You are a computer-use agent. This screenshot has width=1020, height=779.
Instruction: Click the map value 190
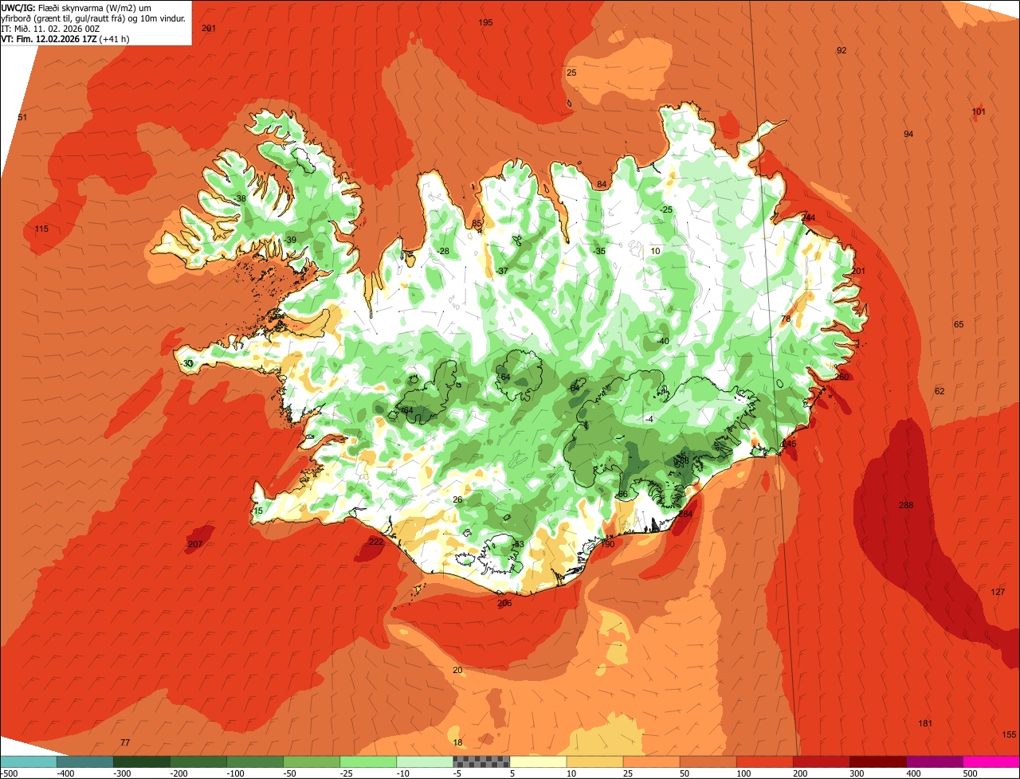point(607,544)
